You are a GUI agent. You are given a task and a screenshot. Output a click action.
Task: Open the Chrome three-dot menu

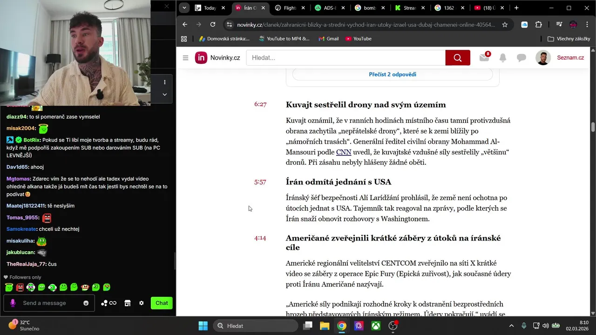point(587,25)
